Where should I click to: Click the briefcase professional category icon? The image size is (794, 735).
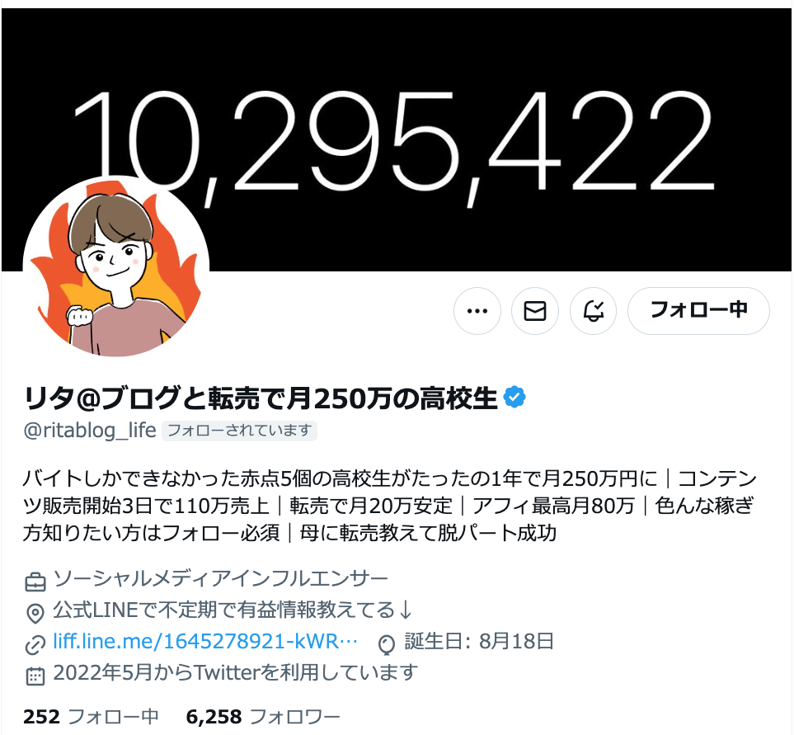click(x=35, y=582)
